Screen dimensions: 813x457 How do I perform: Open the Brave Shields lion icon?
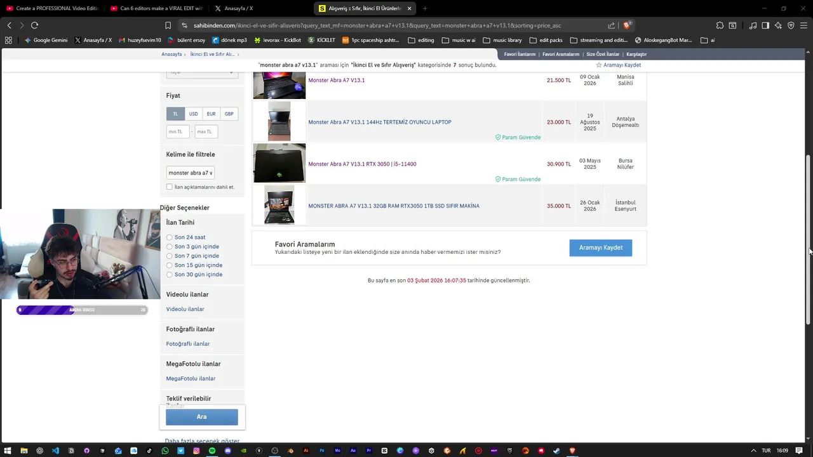tap(627, 25)
